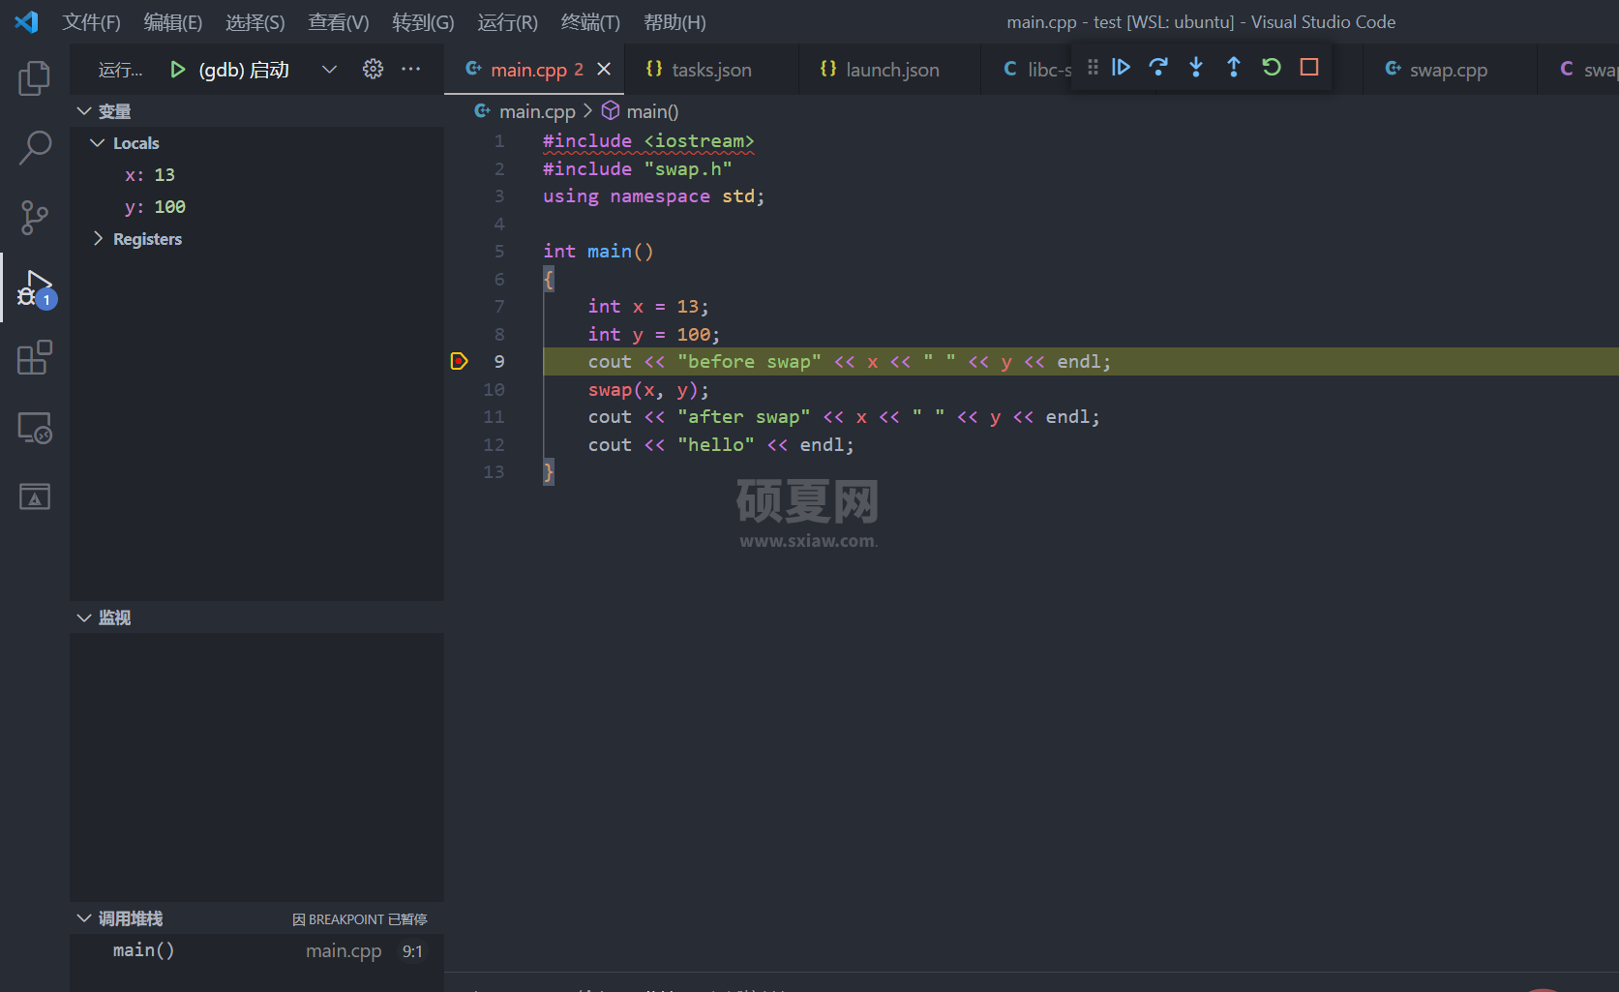Collapse the 调用堆栈 section

coord(84,918)
